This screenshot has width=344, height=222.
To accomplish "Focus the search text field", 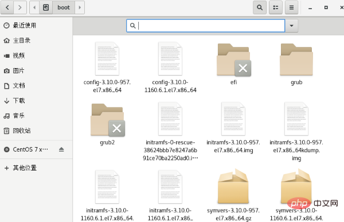I will pos(206,26).
